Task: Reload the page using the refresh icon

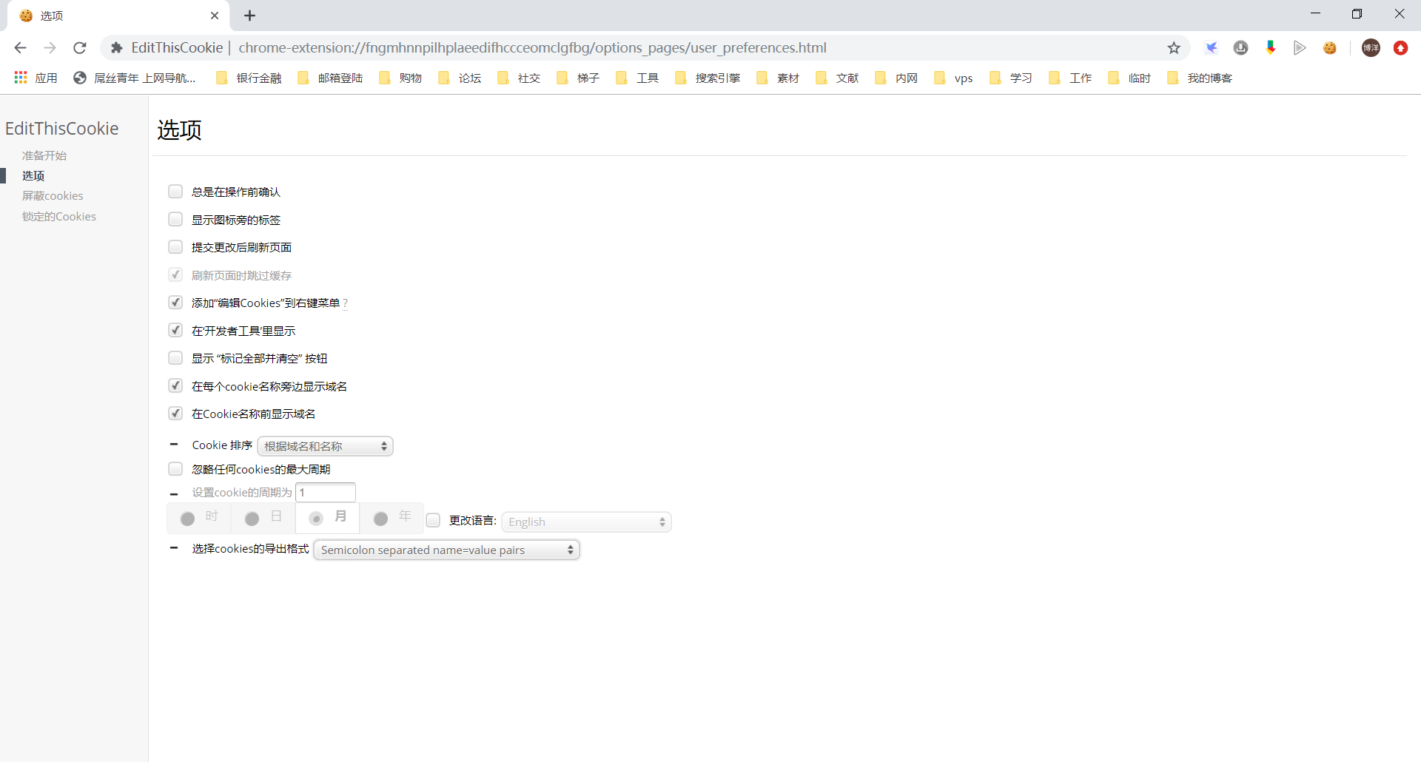Action: (x=80, y=48)
